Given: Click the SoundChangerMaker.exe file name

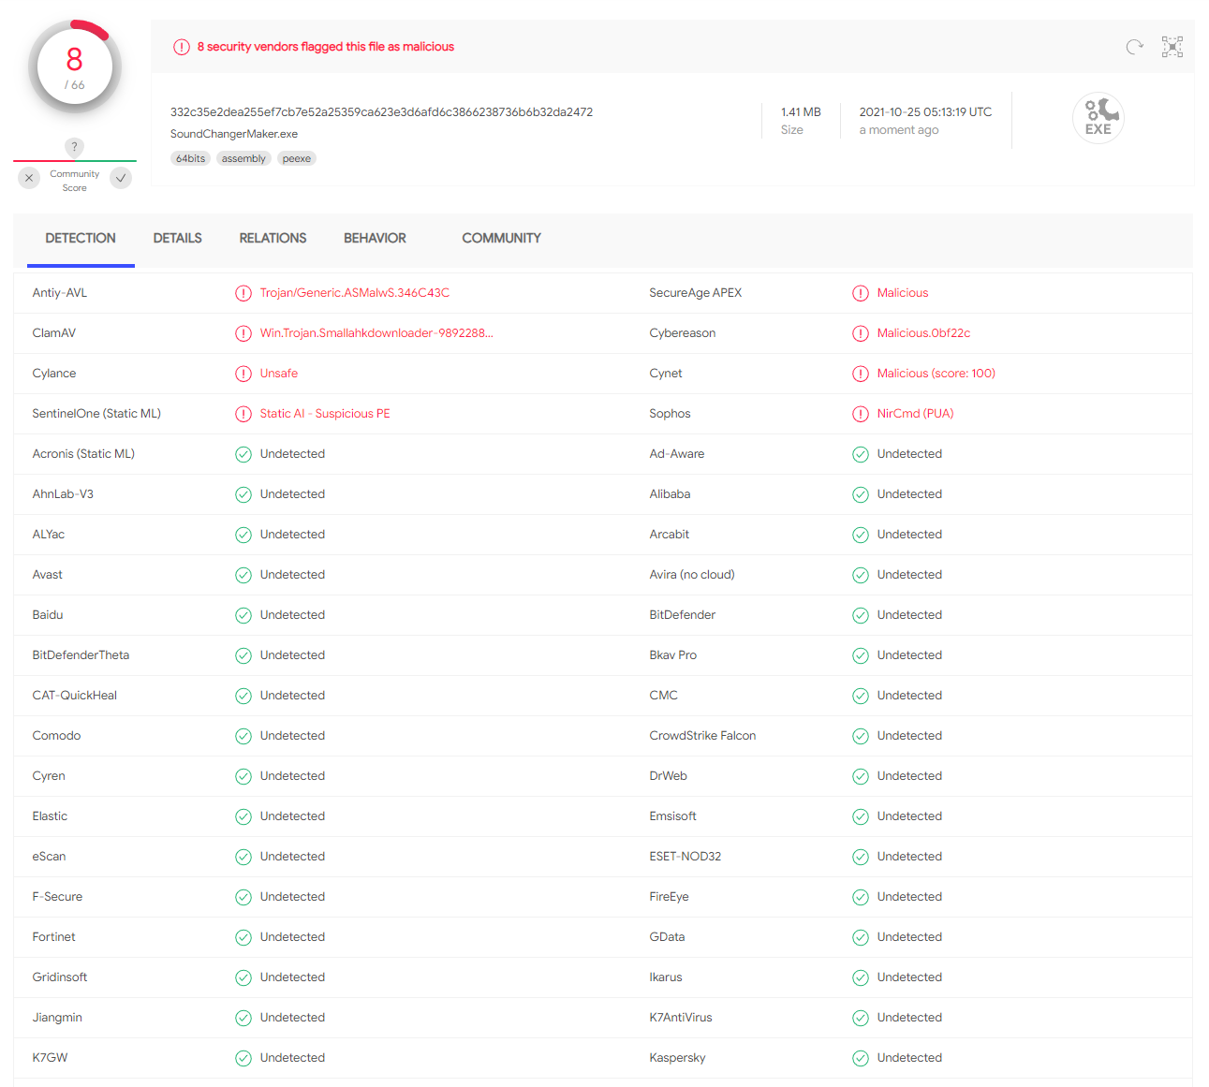Looking at the screenshot, I should click(234, 134).
